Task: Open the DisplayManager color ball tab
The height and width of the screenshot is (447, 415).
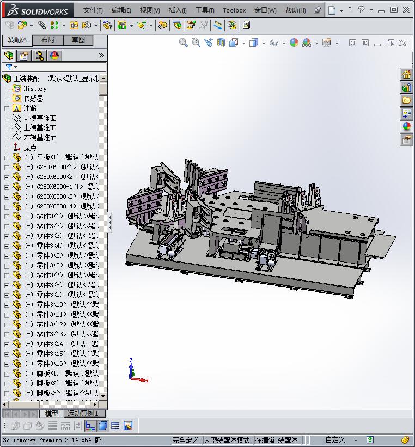Action: pyautogui.click(x=54, y=56)
